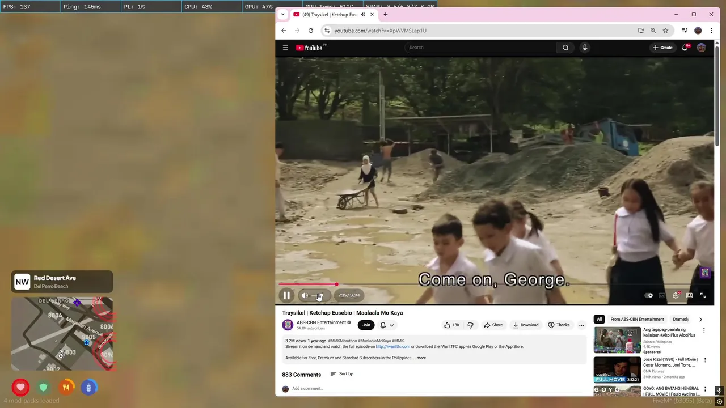This screenshot has height=408, width=726.
Task: Toggle subtitles/closed captions in the player
Action: click(x=662, y=295)
